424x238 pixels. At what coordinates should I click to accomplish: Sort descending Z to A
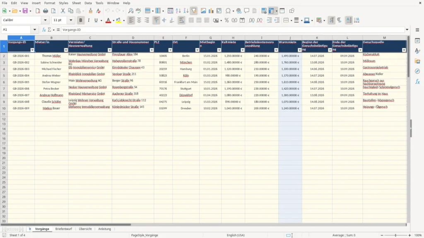[186, 11]
